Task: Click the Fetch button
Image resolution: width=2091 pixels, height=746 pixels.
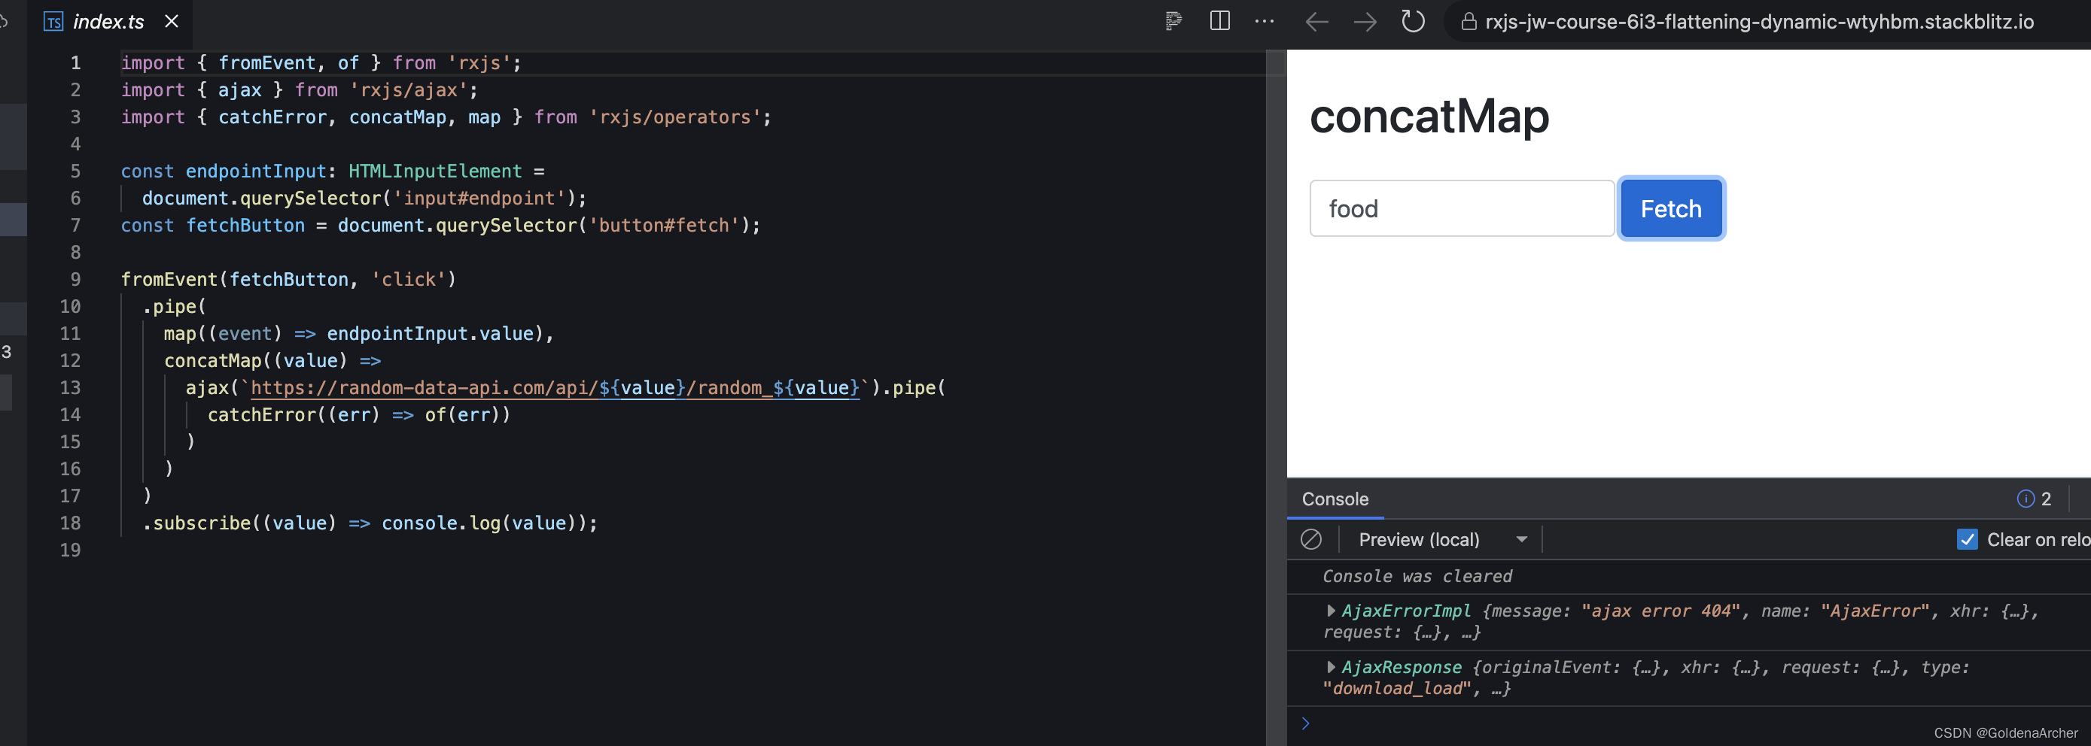Action: pyautogui.click(x=1670, y=208)
